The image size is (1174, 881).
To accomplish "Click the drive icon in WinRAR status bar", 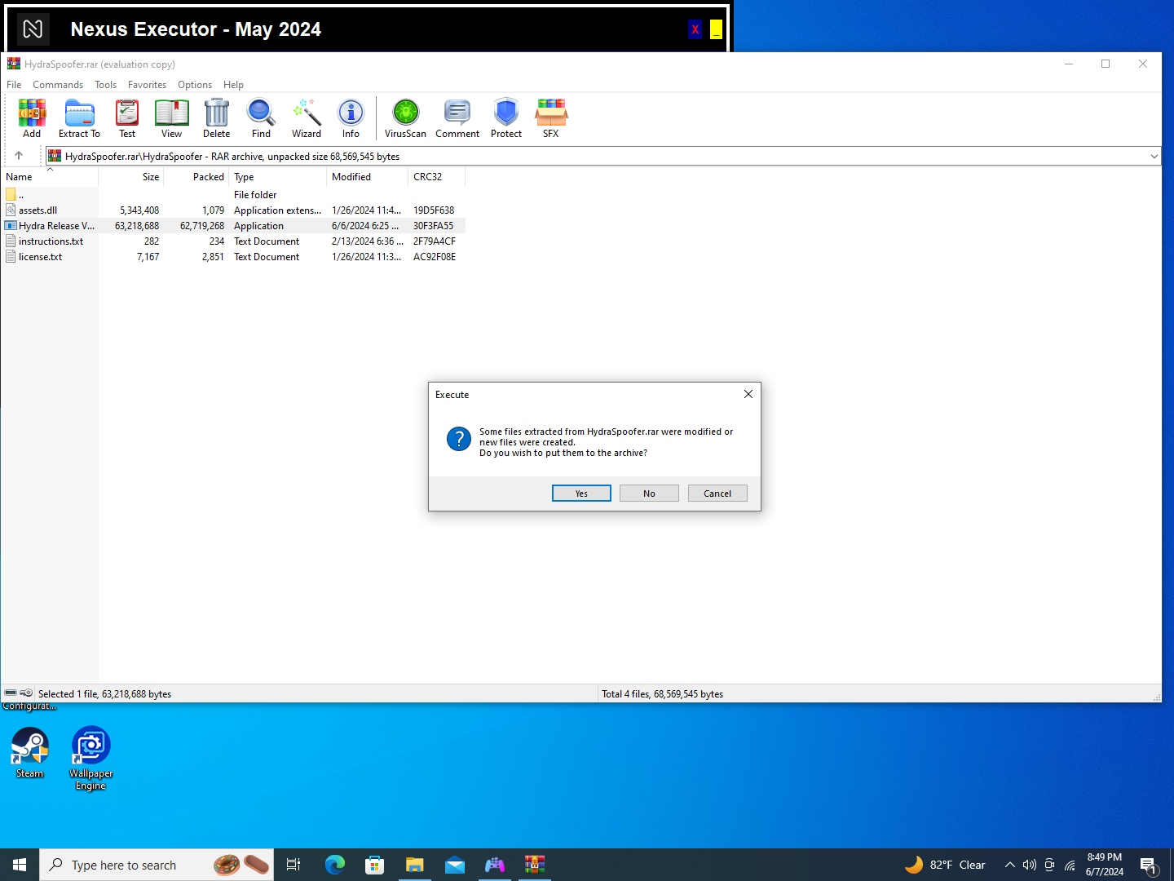I will (x=11, y=693).
